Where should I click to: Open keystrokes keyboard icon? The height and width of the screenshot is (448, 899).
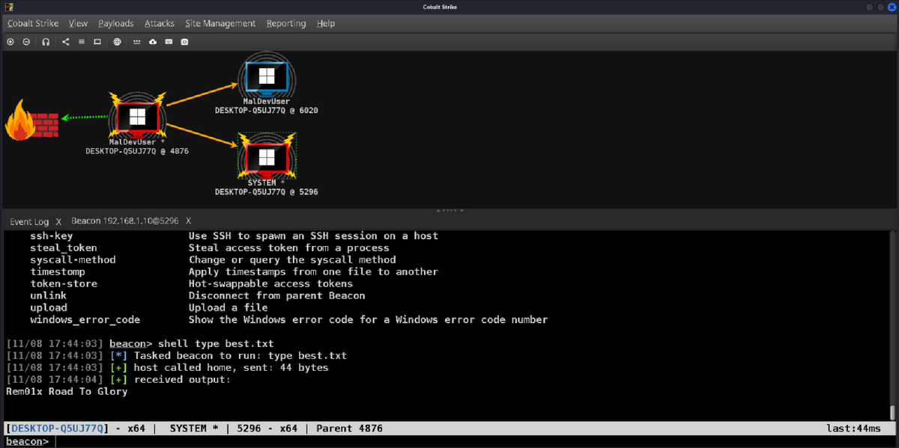click(169, 42)
